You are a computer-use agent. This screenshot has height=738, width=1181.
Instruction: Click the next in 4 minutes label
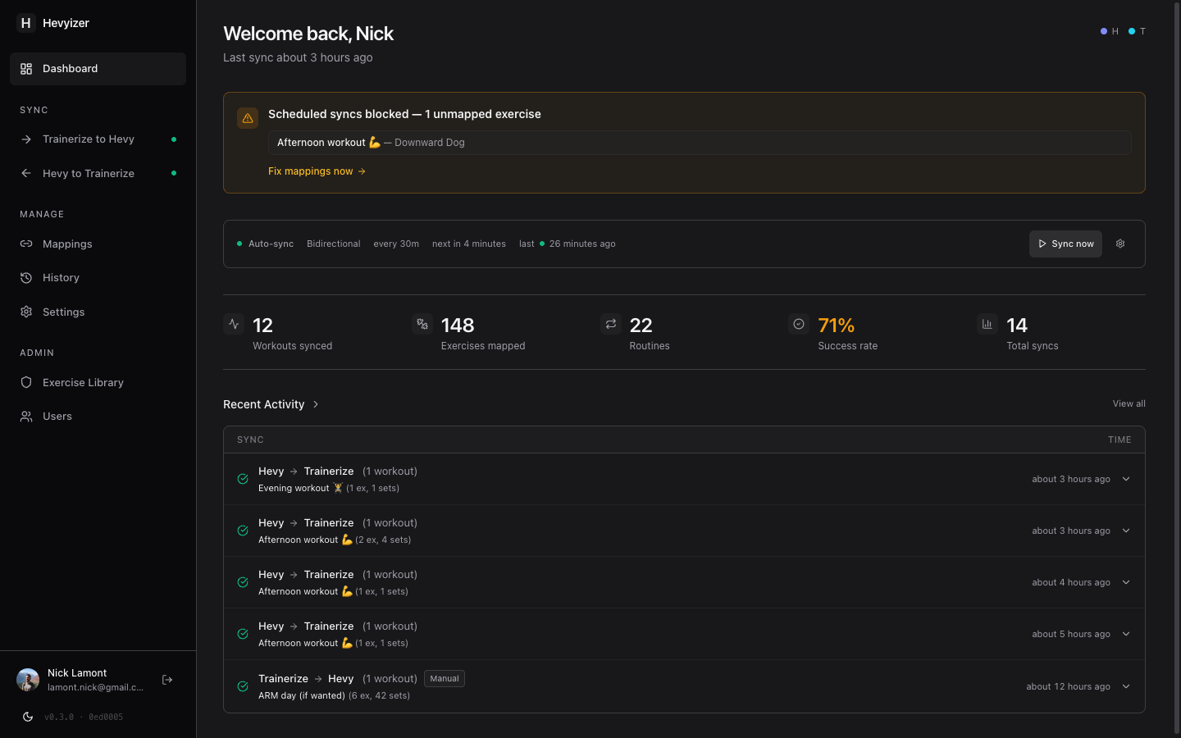pos(469,244)
